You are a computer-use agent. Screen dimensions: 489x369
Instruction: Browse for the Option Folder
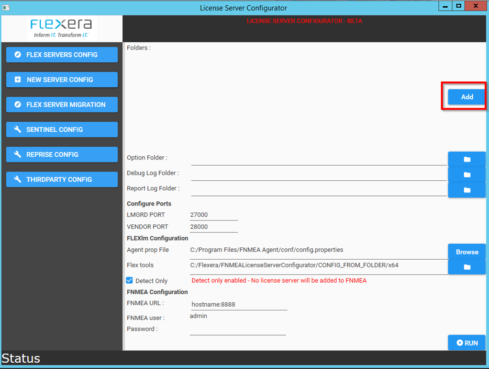(x=467, y=159)
